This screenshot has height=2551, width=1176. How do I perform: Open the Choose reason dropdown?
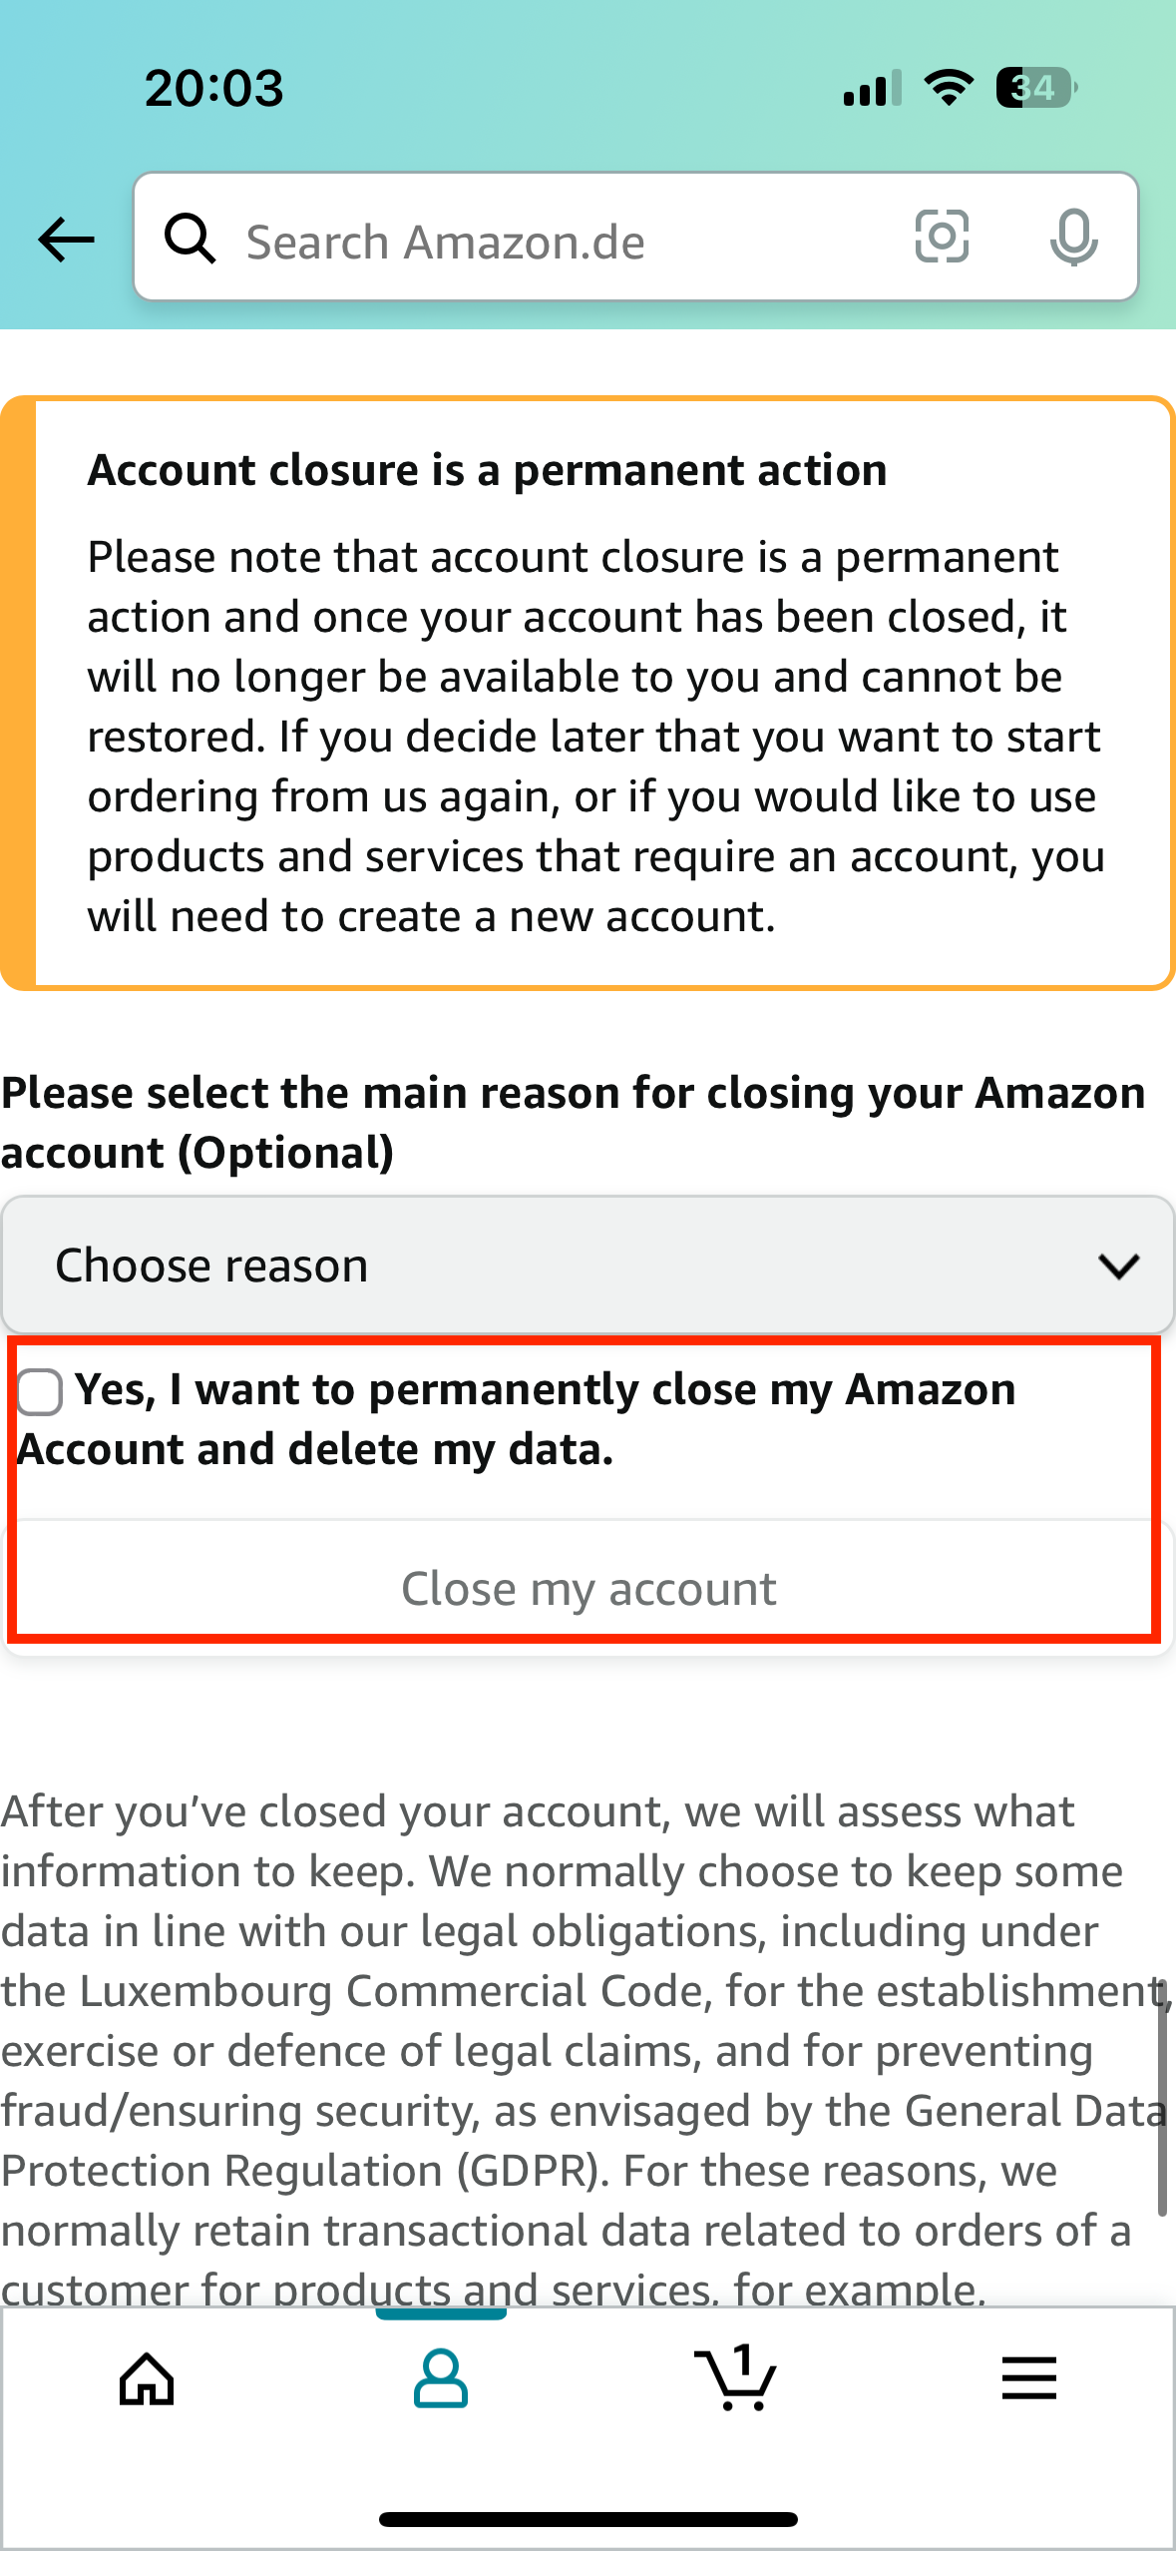pyautogui.click(x=588, y=1265)
